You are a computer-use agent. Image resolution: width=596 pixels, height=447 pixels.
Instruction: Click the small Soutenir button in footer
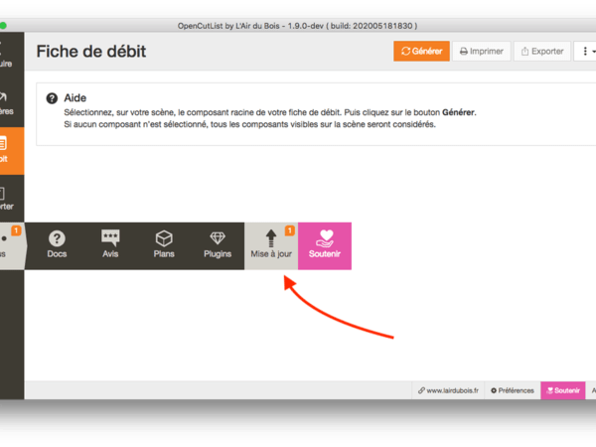pyautogui.click(x=562, y=390)
